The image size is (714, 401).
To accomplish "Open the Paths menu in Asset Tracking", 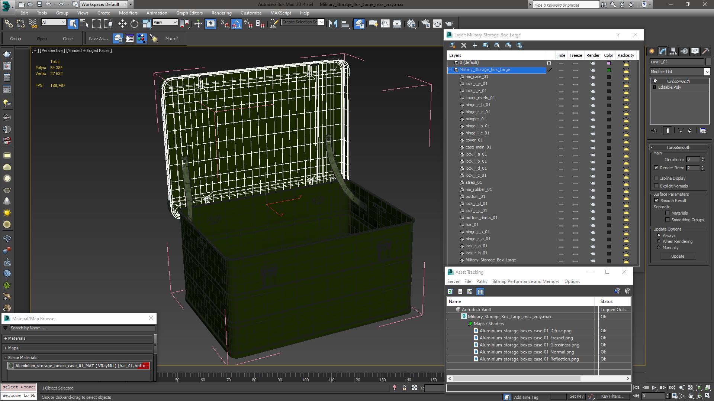I will point(481,281).
